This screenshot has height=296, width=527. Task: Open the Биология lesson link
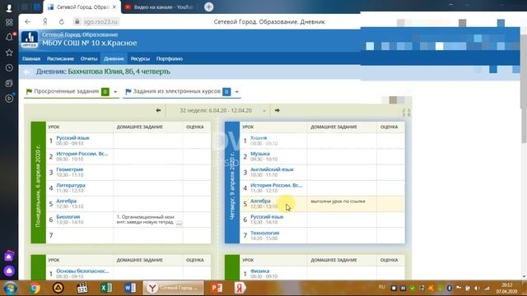68,217
